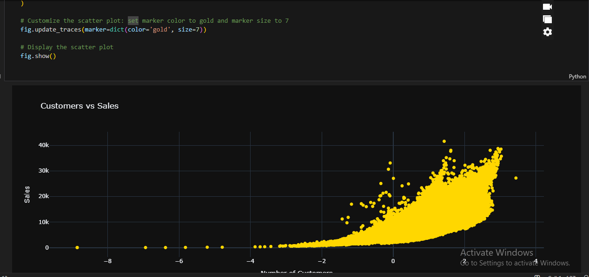Click the 'Customers vs Sales' chart title

79,106
